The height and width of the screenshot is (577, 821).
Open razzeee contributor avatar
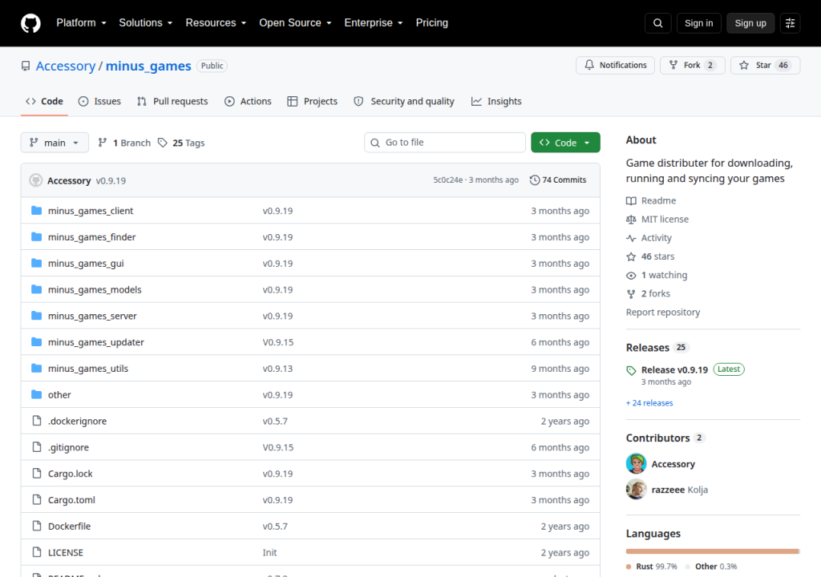click(x=636, y=489)
